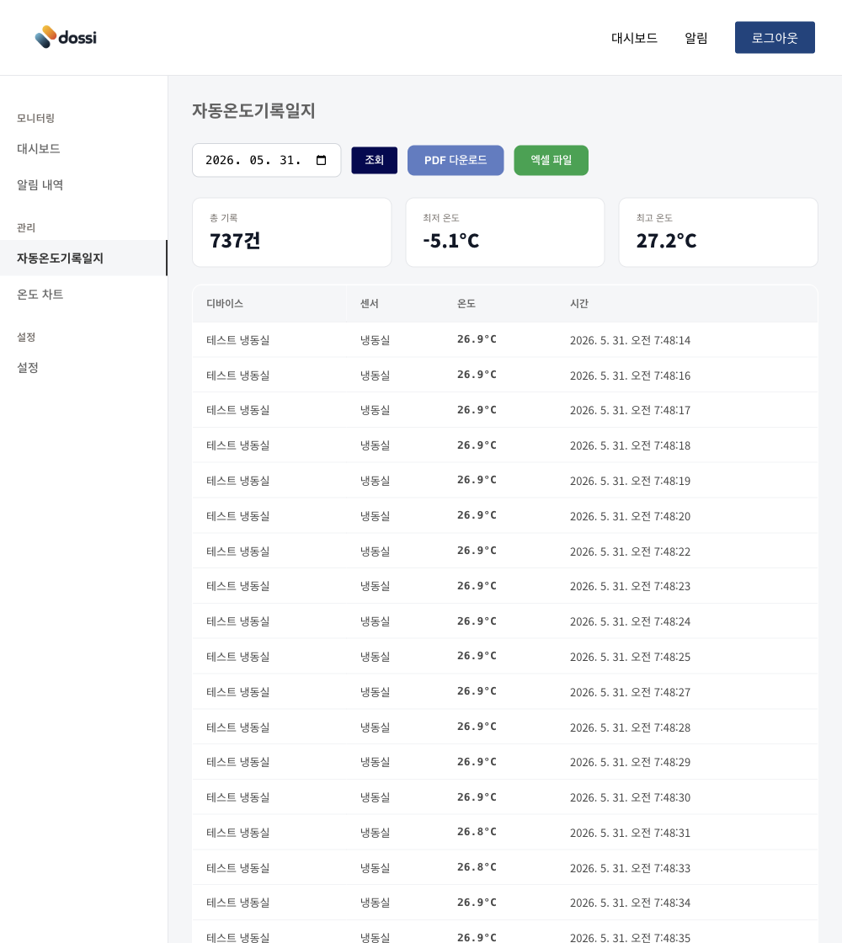Click the timestamp 오전 7:48:31
This screenshot has width=842, height=943.
631,833
